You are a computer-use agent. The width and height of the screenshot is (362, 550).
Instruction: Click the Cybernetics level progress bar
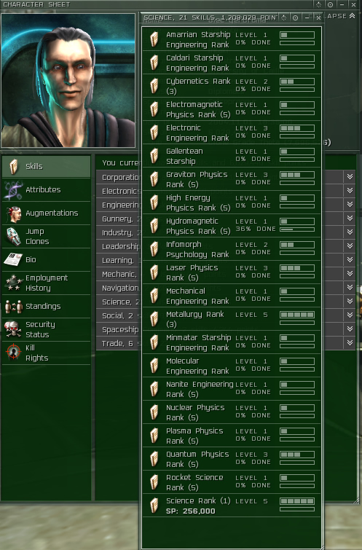tap(297, 82)
